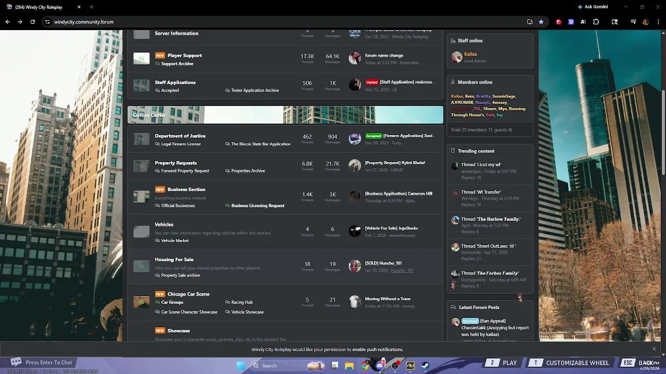Open the Showcase forum title
Image resolution: width=666 pixels, height=374 pixels.
178,331
